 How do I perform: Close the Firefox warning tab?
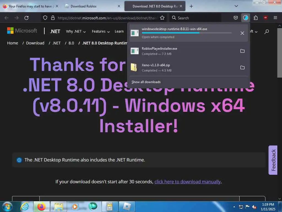[57, 6]
